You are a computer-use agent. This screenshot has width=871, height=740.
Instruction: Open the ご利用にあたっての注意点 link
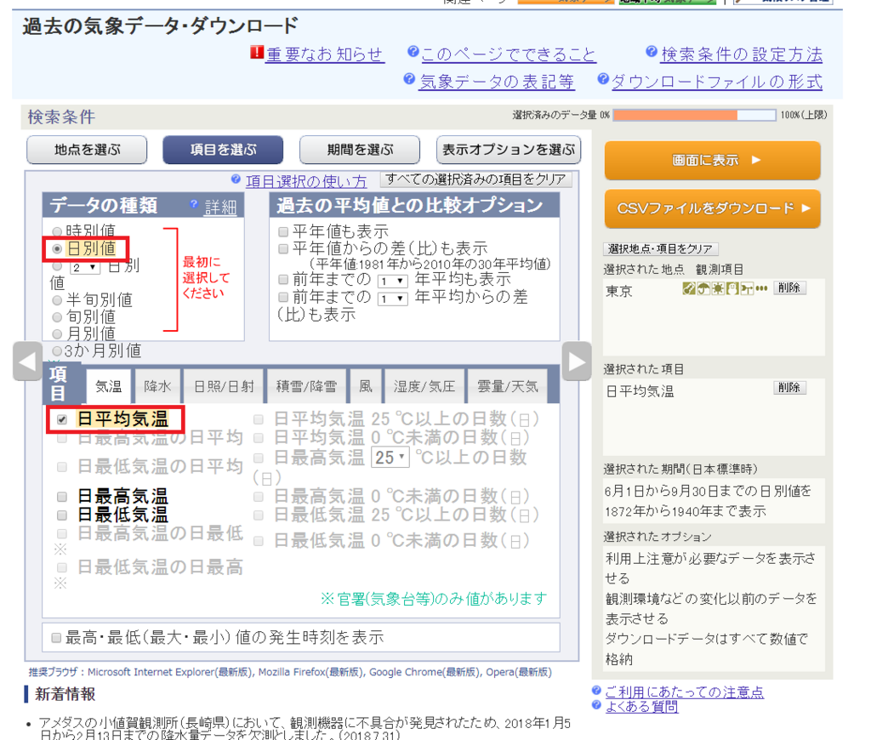[x=685, y=692]
